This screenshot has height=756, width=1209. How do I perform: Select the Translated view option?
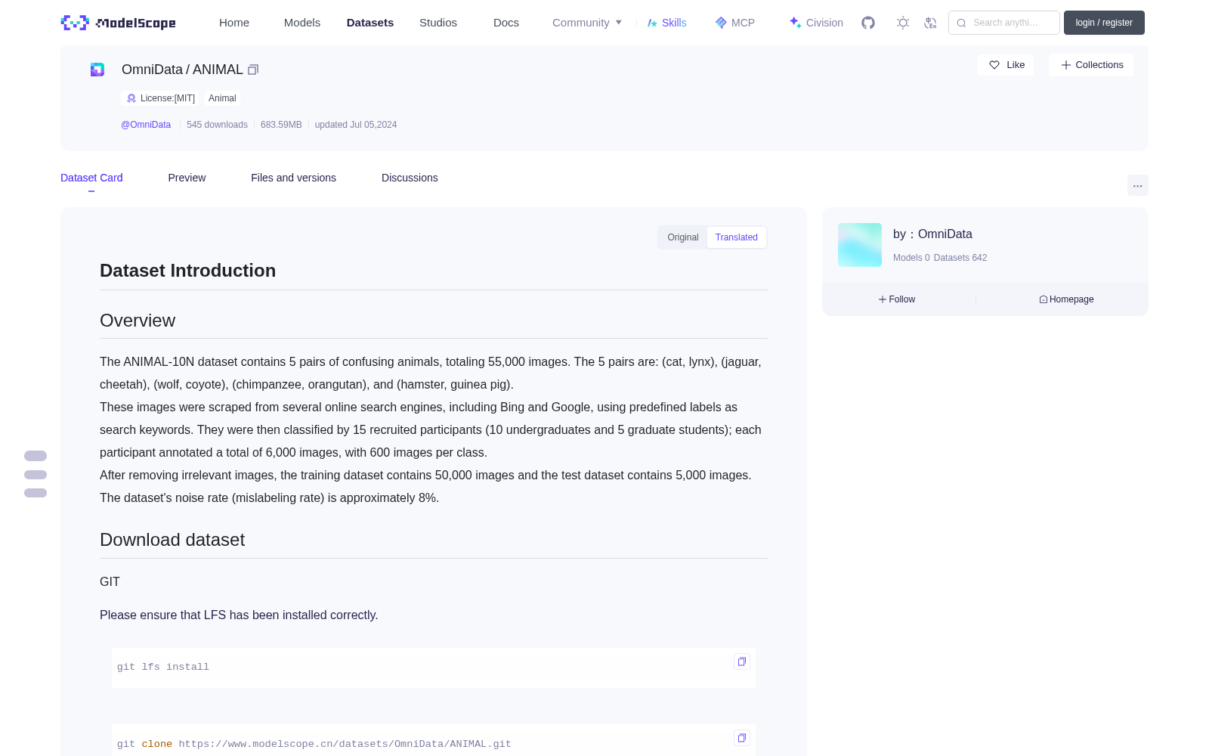737,237
